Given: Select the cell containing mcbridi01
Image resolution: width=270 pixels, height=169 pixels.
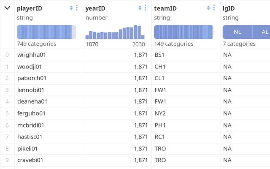Looking at the screenshot, I should (x=30, y=125).
